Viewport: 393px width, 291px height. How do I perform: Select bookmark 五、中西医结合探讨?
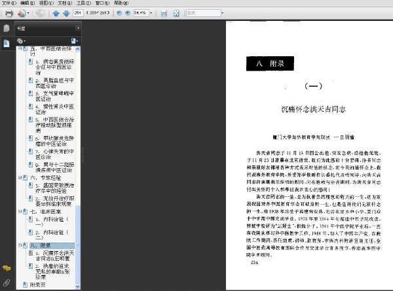pos(51,51)
